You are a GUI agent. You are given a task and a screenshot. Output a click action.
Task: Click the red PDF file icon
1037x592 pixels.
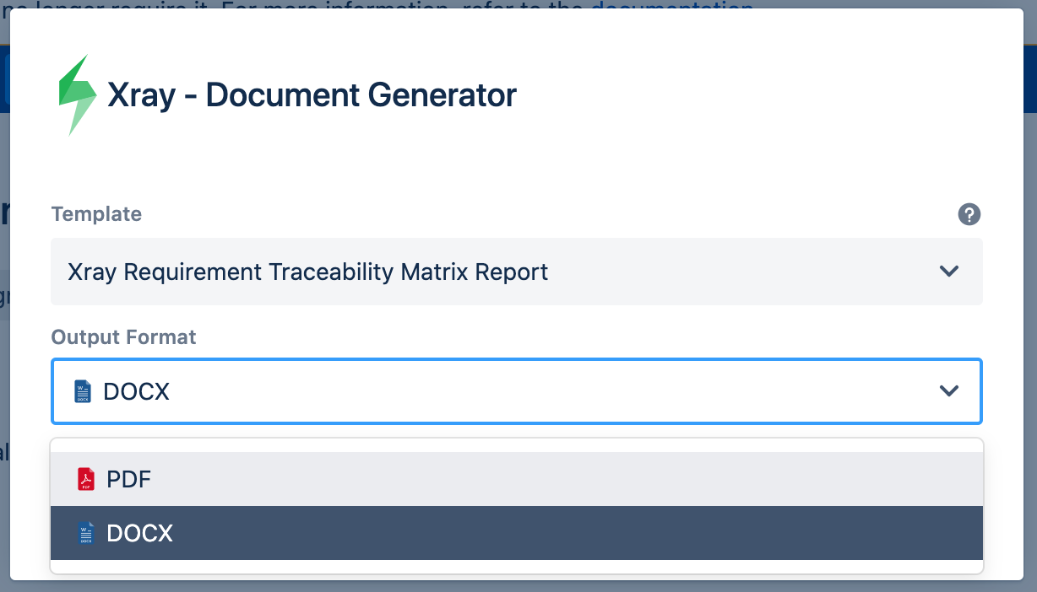[x=86, y=479]
